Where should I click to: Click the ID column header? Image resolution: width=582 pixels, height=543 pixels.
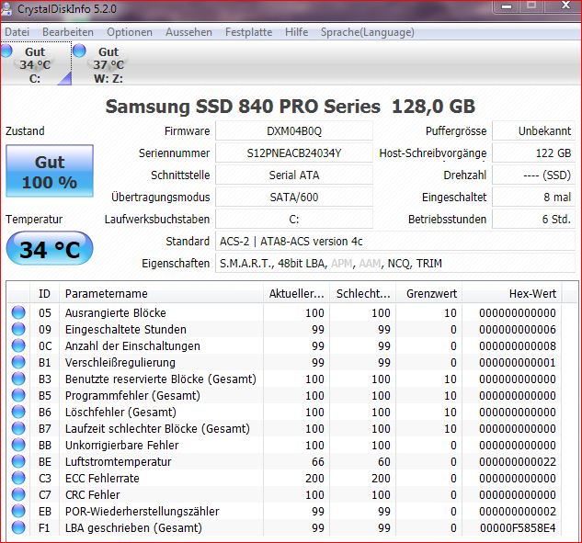click(44, 294)
